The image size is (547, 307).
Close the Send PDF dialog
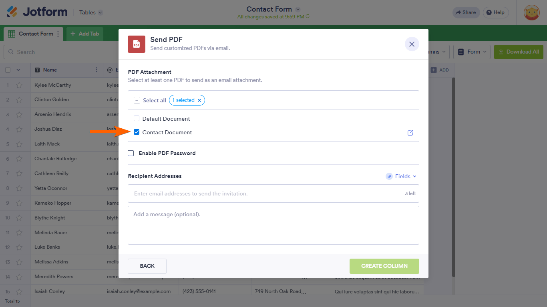412,44
